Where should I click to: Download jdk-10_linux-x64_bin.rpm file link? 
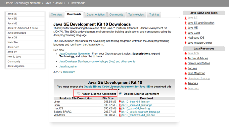pyautogui.click(x=136, y=102)
